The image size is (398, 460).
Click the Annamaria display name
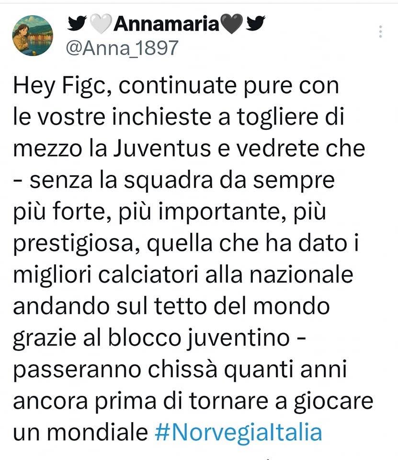coord(167,23)
